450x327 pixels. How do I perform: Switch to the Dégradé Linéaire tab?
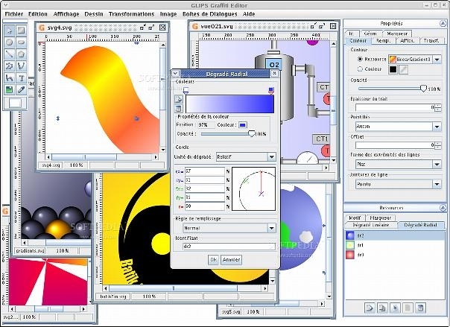tap(371, 225)
